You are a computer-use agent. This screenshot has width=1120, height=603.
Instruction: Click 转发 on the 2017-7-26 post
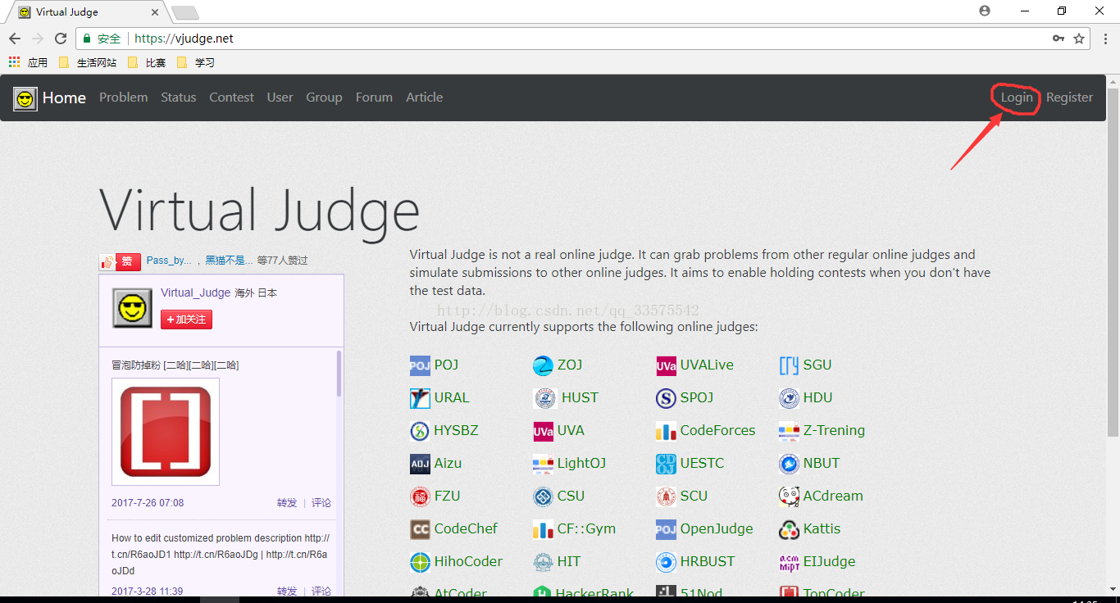(x=287, y=503)
